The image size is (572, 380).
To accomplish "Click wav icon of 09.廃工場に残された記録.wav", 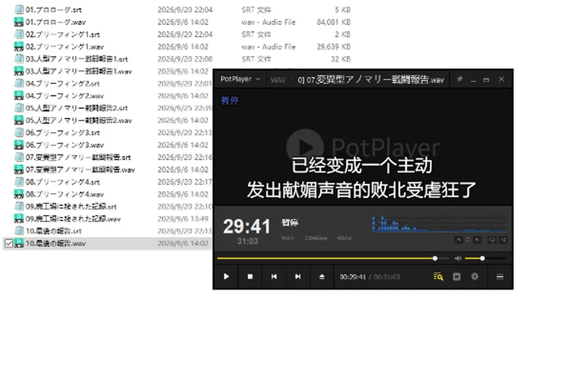I will tap(18, 219).
